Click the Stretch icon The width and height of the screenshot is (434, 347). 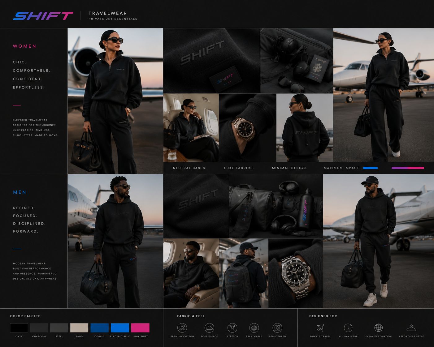coord(232,328)
